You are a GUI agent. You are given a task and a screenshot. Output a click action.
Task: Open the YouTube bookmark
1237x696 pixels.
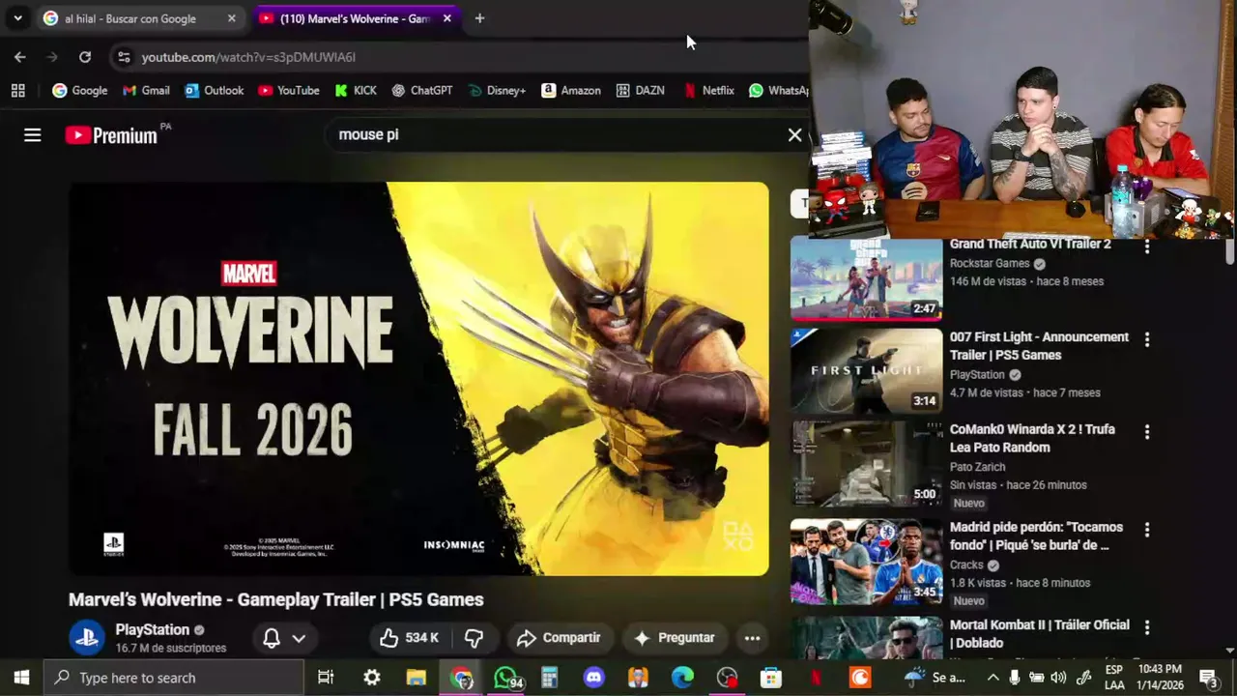click(x=288, y=91)
